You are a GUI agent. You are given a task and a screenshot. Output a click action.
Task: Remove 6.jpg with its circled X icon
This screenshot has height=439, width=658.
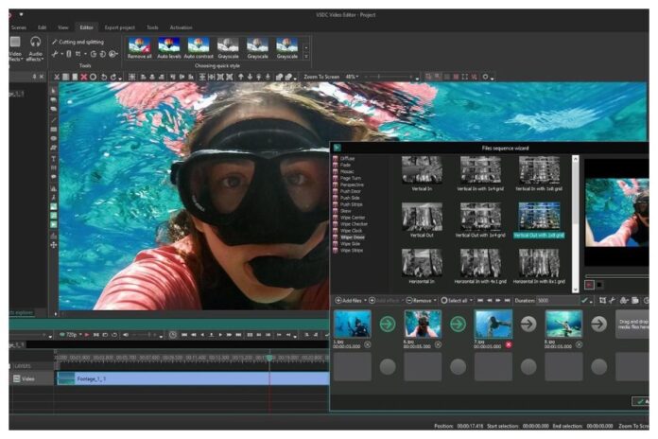(x=438, y=344)
